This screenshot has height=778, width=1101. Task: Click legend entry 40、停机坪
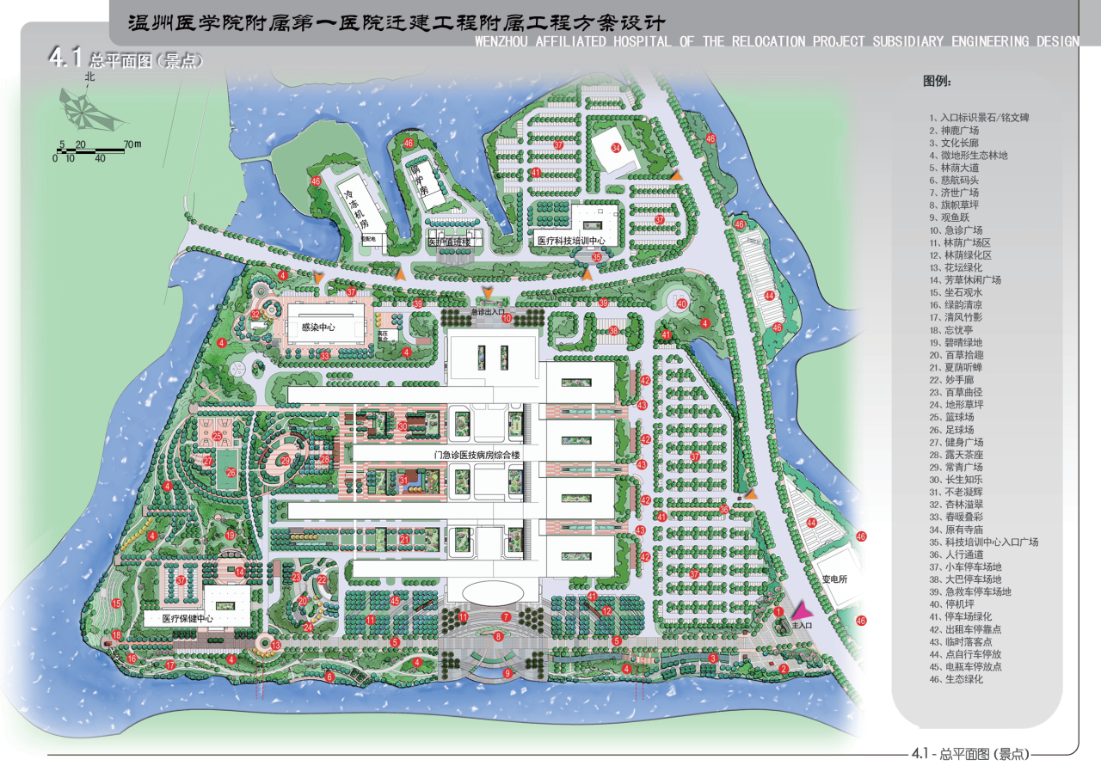(952, 604)
